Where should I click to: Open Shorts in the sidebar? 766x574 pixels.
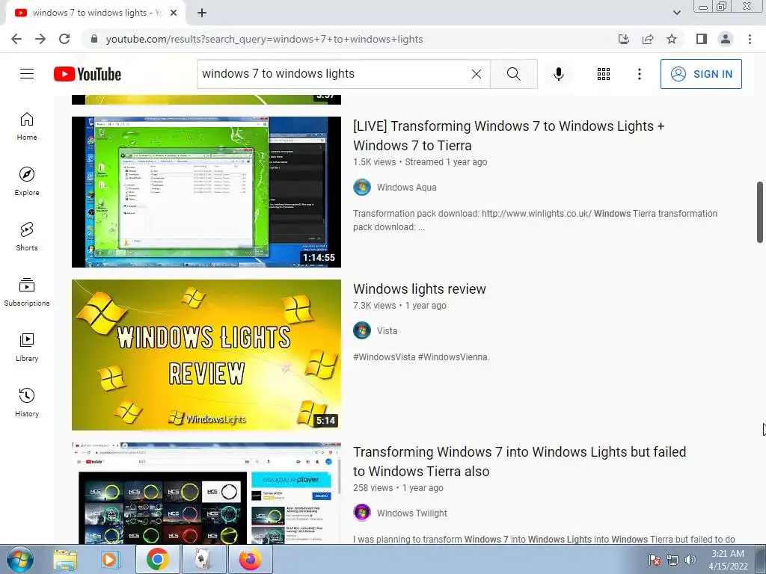pos(27,237)
